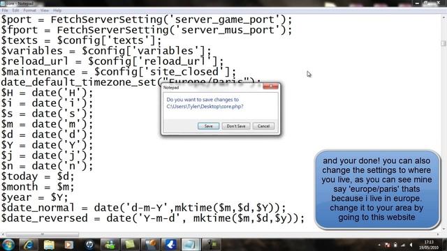Open Windows Live Messenger taskbar icon
Screen dimensions: 447x251
tap(110, 245)
